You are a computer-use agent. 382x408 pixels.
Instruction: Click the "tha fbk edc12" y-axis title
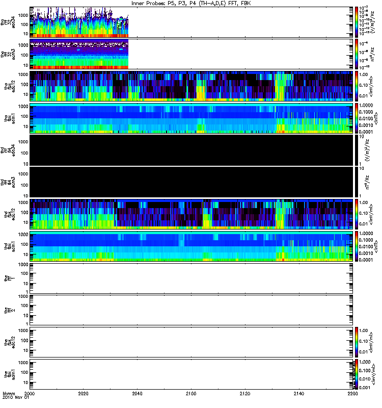pos(10,86)
